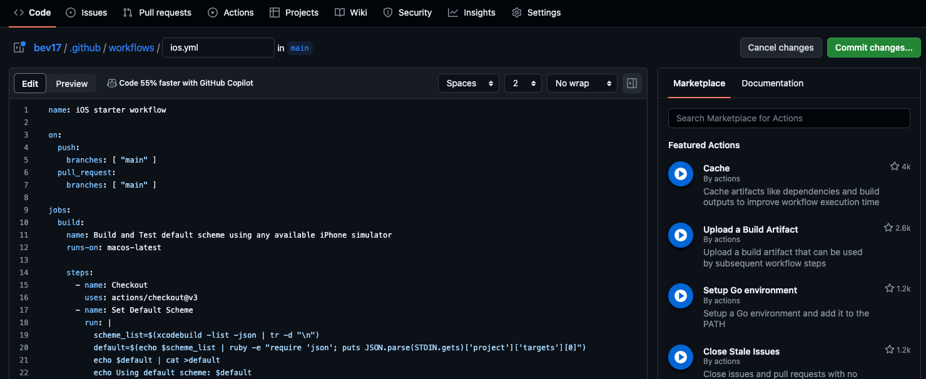
Task: Go to the Pull requests tab
Action: [x=157, y=13]
